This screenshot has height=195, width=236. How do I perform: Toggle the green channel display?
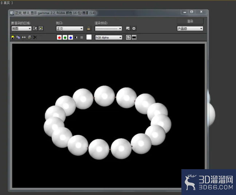[x=65, y=37]
